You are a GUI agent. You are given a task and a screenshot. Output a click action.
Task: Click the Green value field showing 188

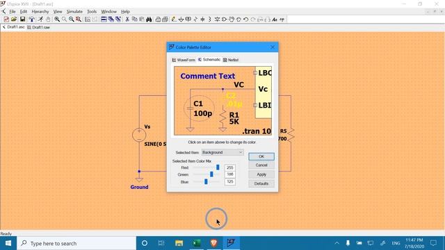pyautogui.click(x=230, y=174)
